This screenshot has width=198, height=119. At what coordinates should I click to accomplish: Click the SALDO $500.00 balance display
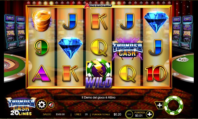pos(54,115)
